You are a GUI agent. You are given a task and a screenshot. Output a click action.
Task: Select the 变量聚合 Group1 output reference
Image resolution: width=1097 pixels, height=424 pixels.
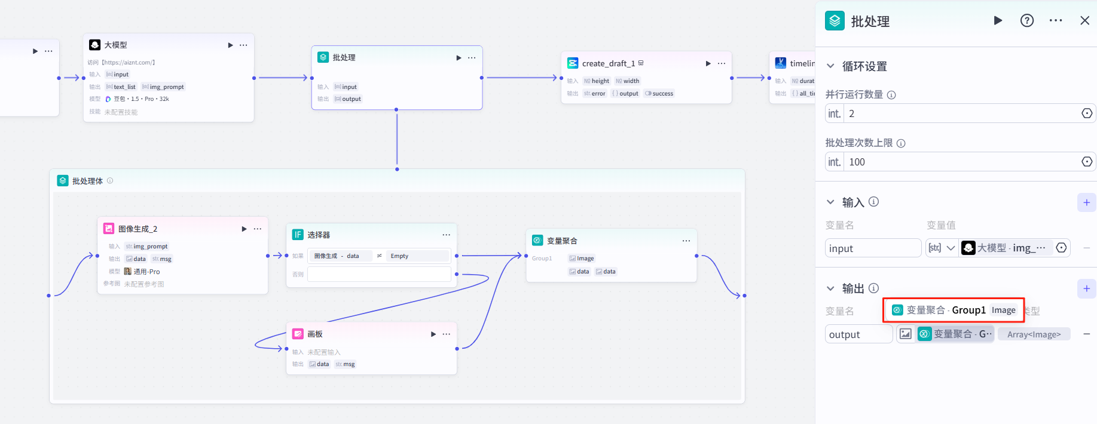pos(956,334)
